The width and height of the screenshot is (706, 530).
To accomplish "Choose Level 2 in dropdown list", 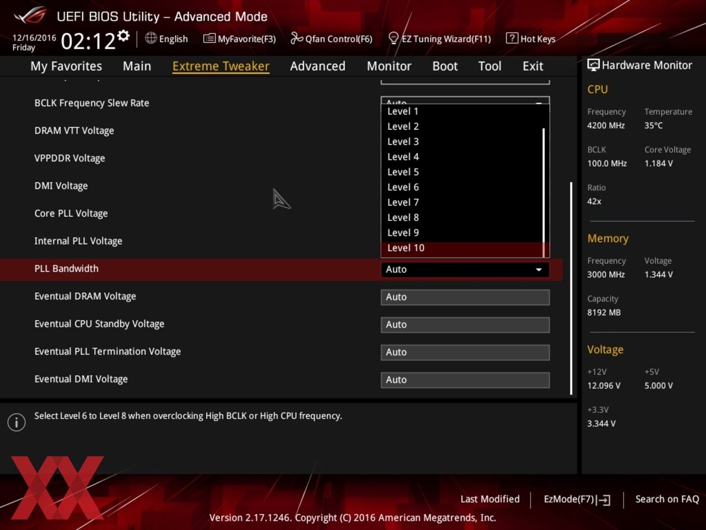I will (461, 126).
